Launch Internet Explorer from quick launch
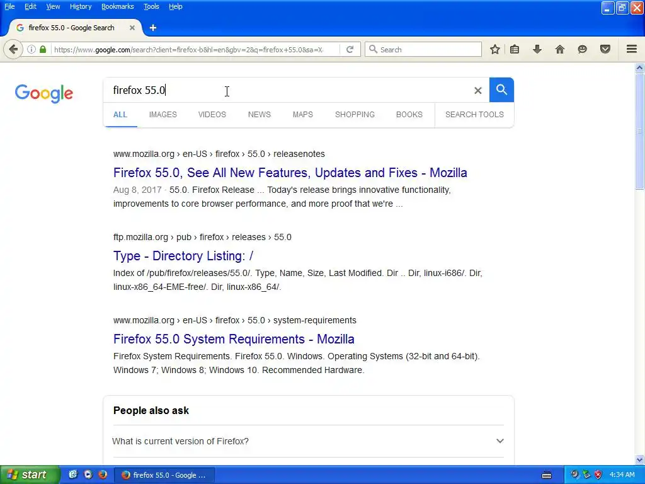 click(73, 475)
